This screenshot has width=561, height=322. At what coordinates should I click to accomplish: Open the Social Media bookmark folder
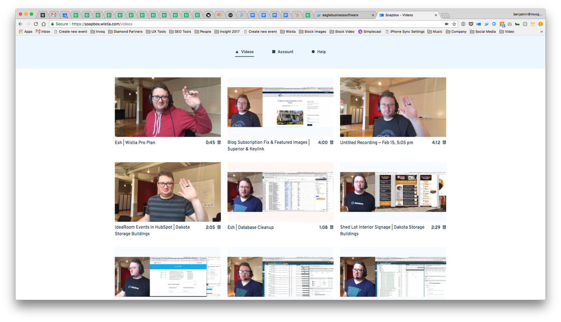tap(483, 32)
